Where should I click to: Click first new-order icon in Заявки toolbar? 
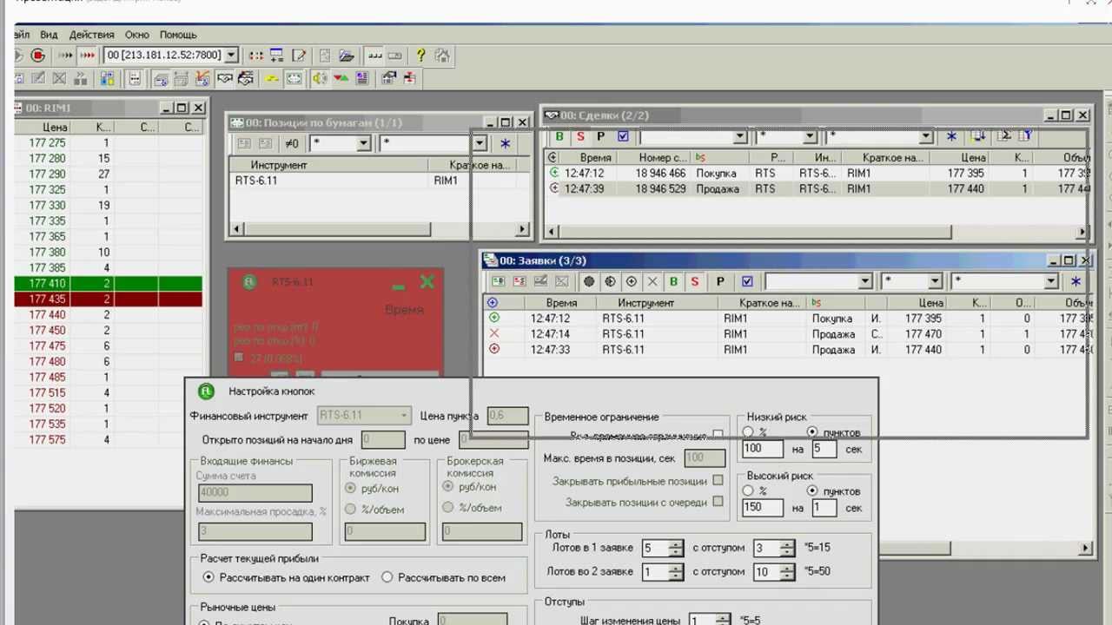(x=498, y=281)
